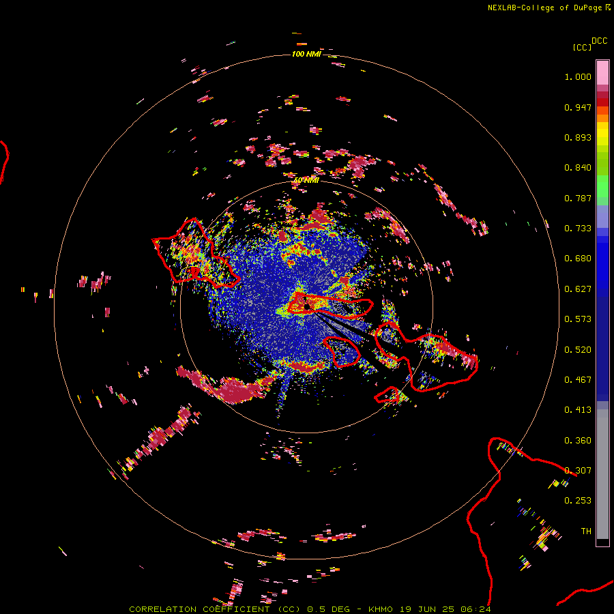
Task: Click the 50 NMI range ring label
Action: pyautogui.click(x=306, y=180)
